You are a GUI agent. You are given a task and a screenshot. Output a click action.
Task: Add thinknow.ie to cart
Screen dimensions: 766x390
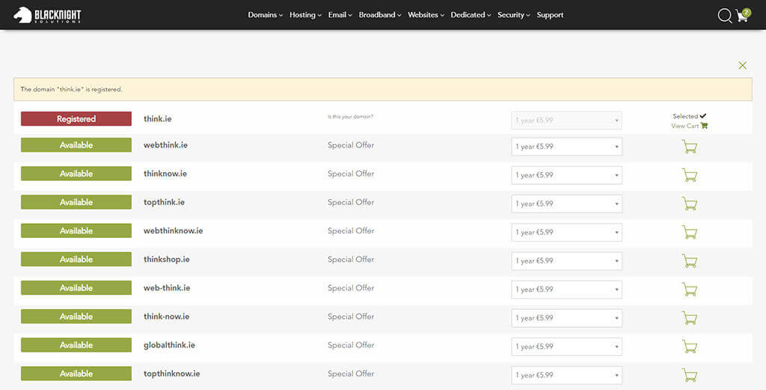coord(689,175)
